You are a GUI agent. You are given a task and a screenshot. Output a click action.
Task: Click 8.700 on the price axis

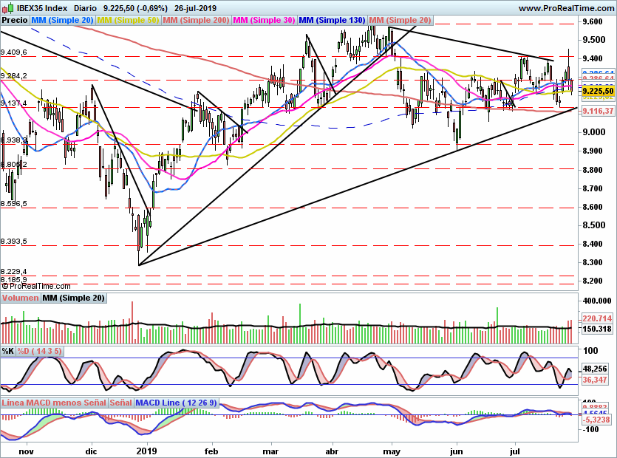click(x=592, y=188)
